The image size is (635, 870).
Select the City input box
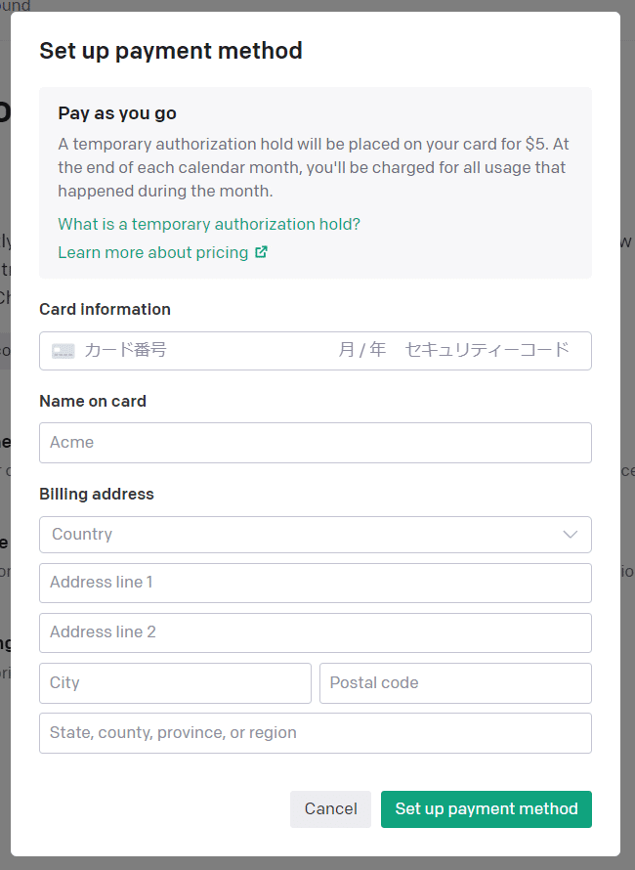point(175,683)
